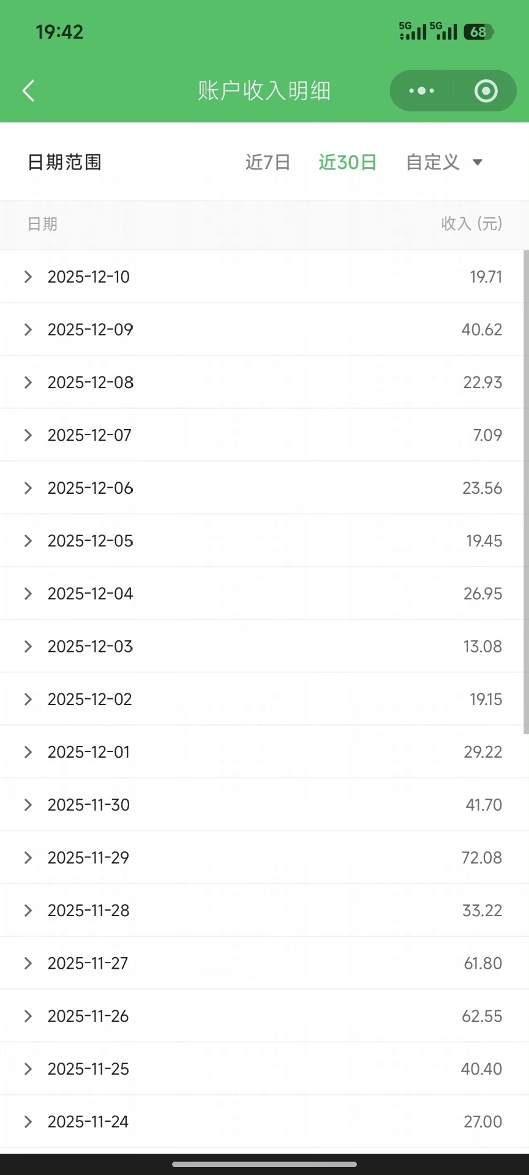Screen dimensions: 529x1175
Task: Click the arrow icon next to 2025-12-01
Action: point(28,752)
